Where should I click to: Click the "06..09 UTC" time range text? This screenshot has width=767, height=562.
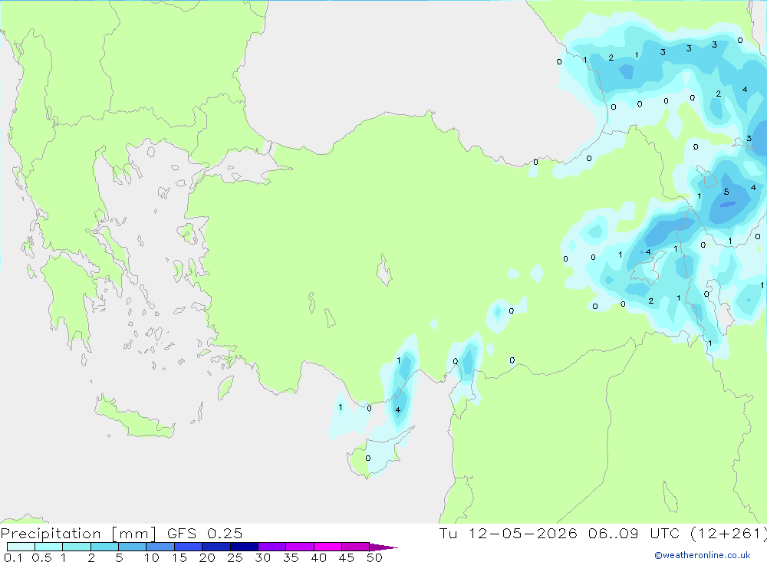(x=634, y=534)
